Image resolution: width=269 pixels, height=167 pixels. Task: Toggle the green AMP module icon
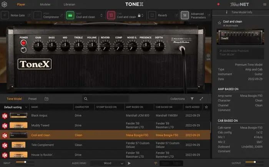[x=70, y=15]
